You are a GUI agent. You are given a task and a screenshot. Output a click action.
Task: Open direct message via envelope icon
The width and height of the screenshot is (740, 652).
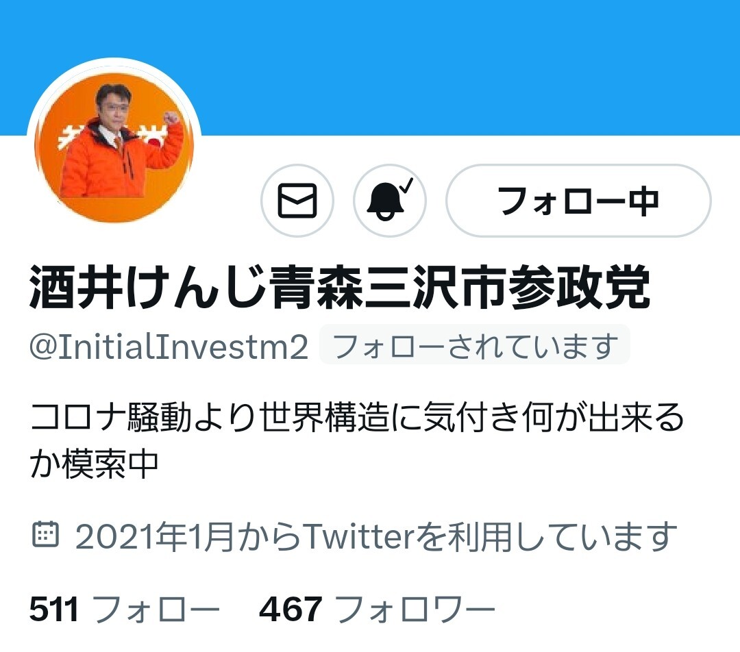pyautogui.click(x=297, y=201)
